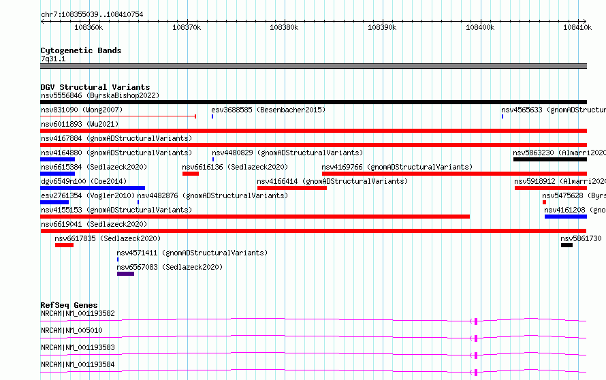Viewport: 606px width, 380px height.
Task: Open variant nsv4166414 label
Action: (332, 181)
